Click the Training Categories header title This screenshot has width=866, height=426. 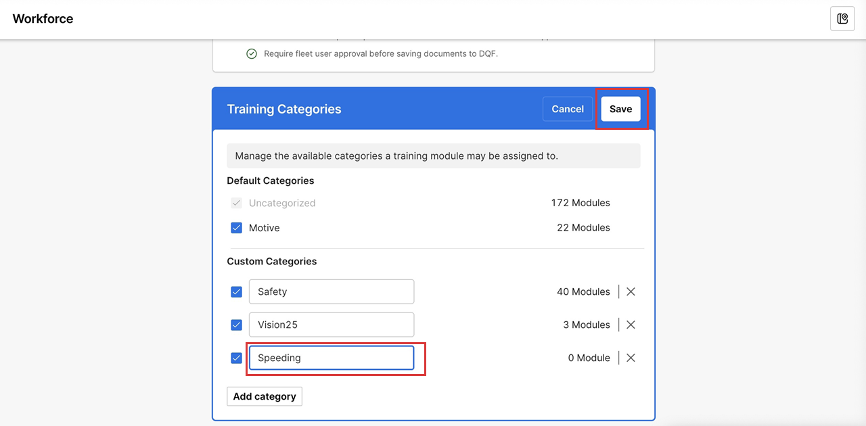pyautogui.click(x=284, y=110)
